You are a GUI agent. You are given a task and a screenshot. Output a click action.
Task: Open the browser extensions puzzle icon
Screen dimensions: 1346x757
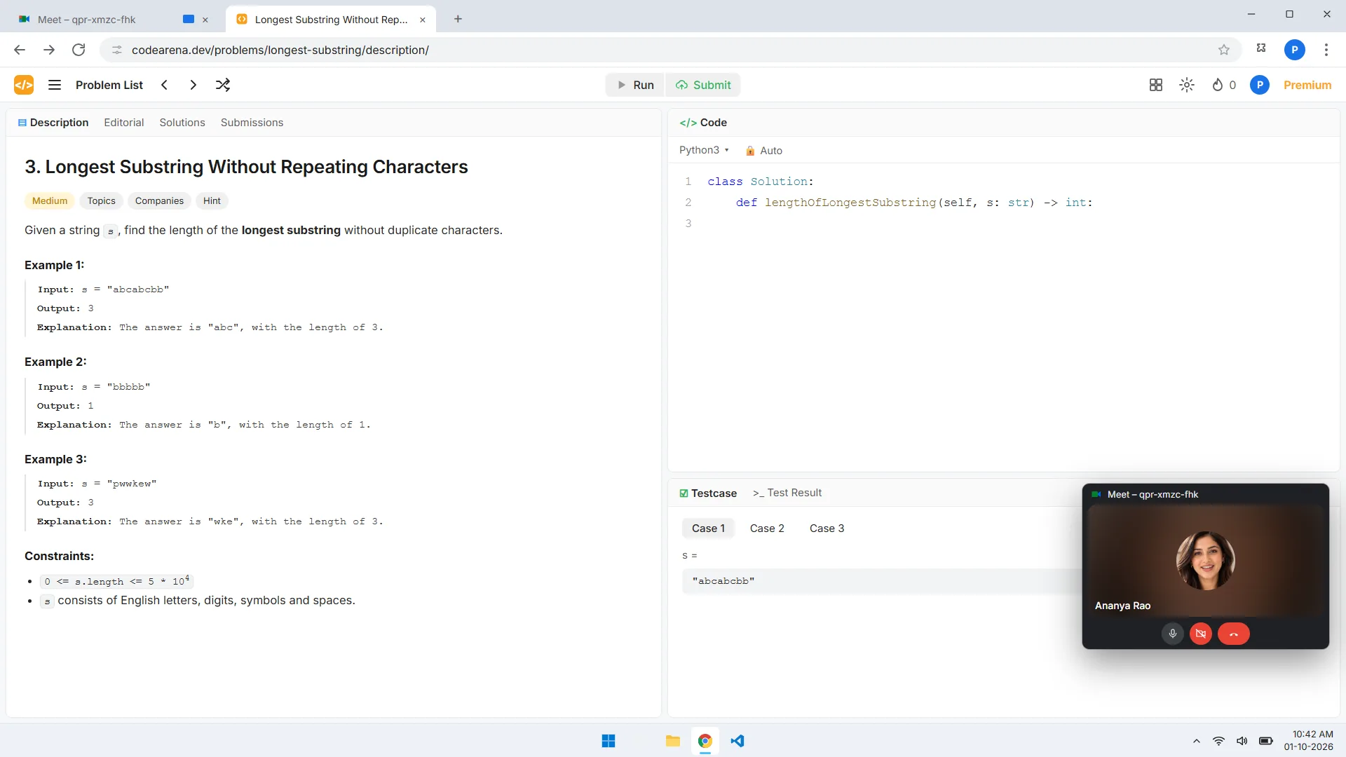pos(1261,48)
